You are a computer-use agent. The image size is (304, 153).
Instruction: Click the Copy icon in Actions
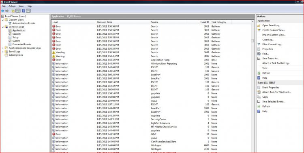[x=259, y=97]
